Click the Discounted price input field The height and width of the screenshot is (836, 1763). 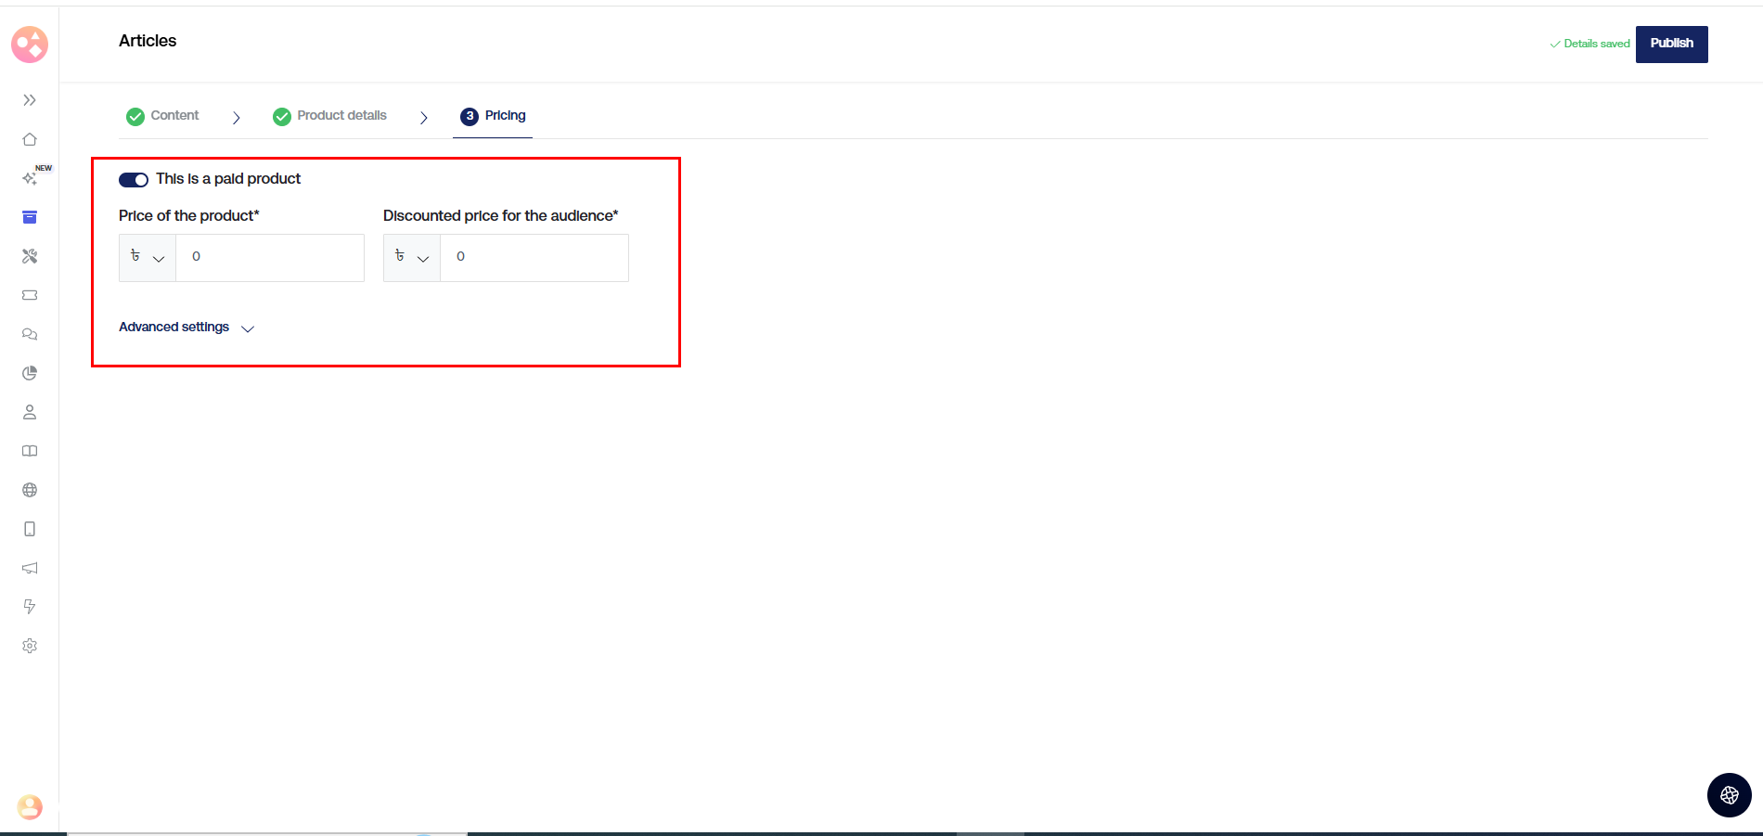click(x=534, y=258)
